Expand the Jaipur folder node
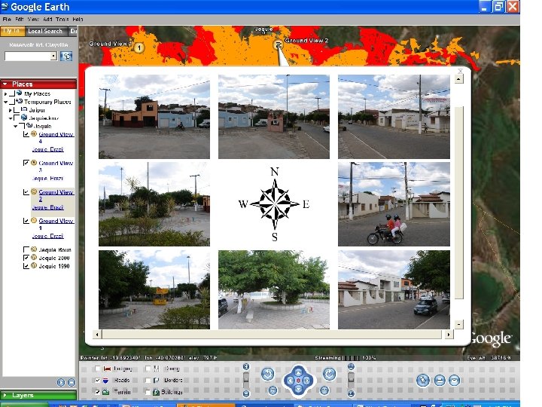This screenshot has width=542, height=407. 10,110
